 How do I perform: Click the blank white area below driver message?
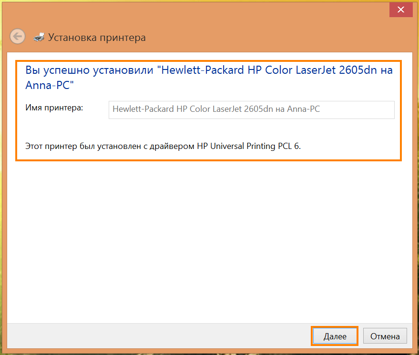click(x=209, y=238)
